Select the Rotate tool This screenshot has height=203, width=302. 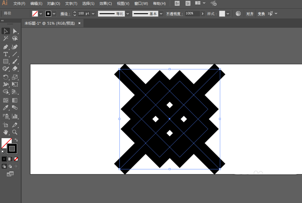click(5, 77)
